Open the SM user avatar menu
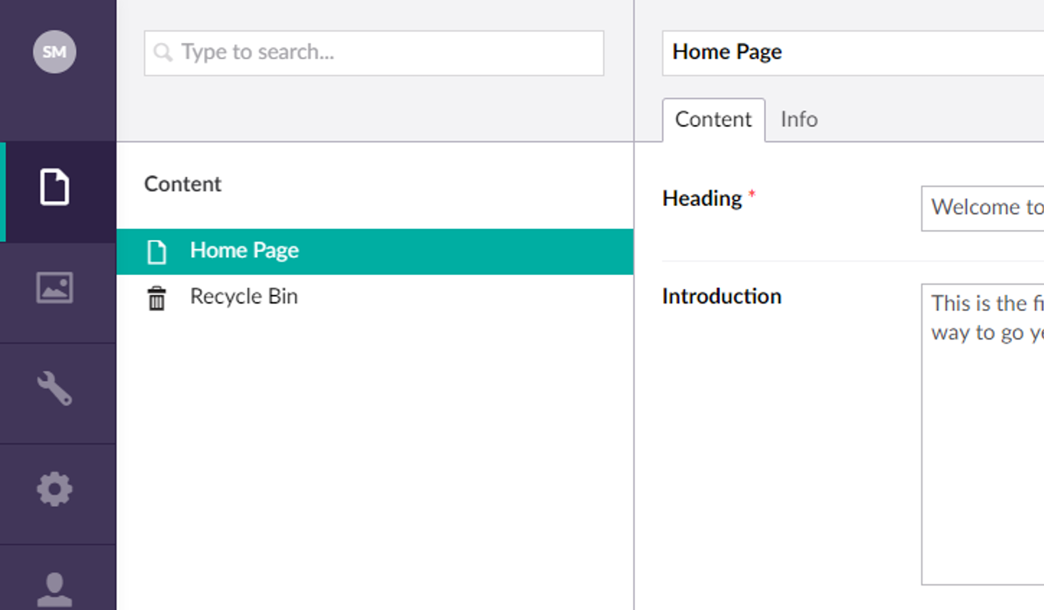This screenshot has height=610, width=1044. [x=54, y=52]
